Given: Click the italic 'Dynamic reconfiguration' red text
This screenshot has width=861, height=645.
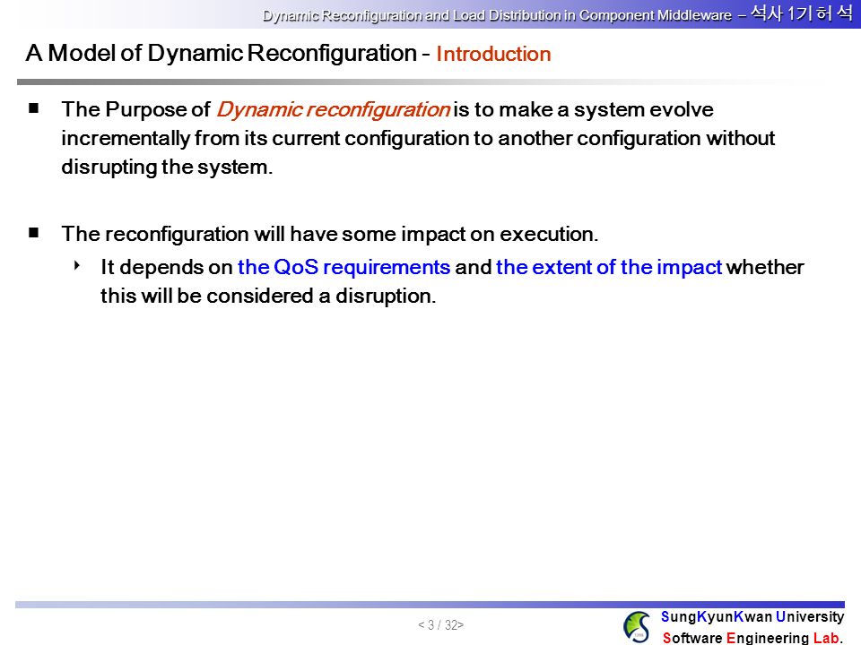Looking at the screenshot, I should (334, 109).
